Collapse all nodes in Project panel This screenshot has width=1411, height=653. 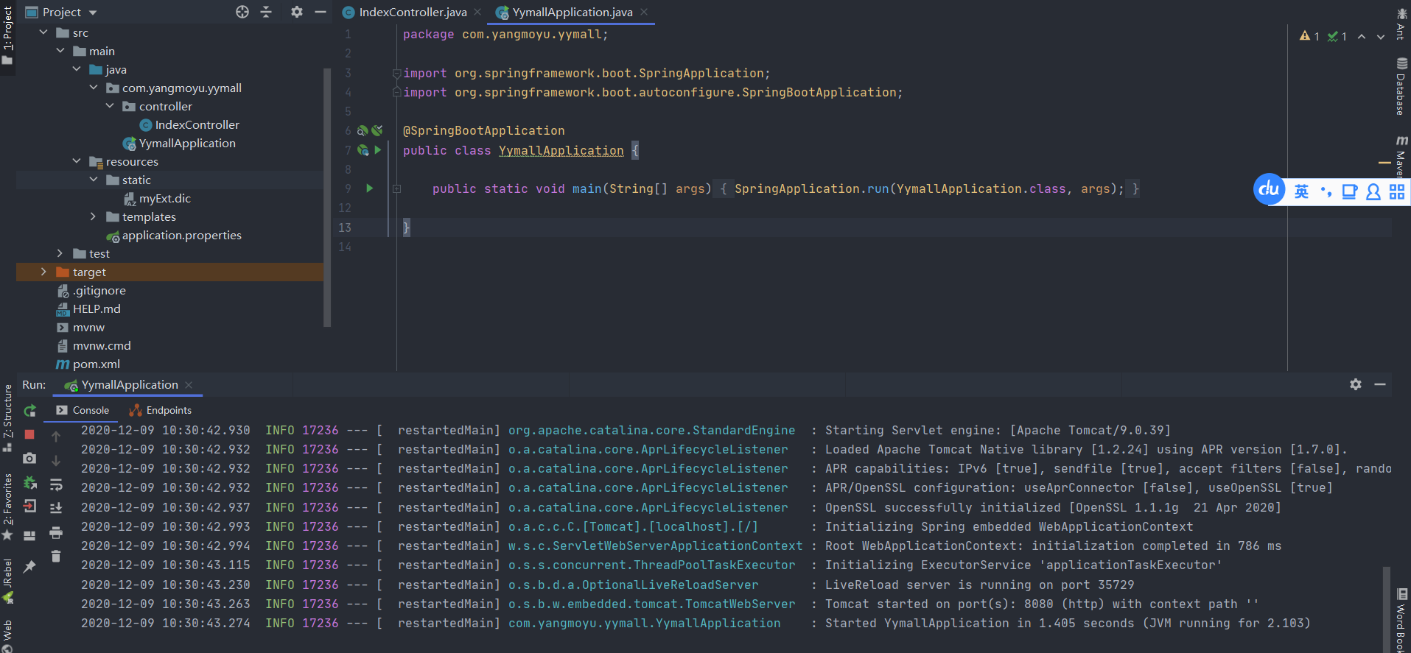(266, 12)
